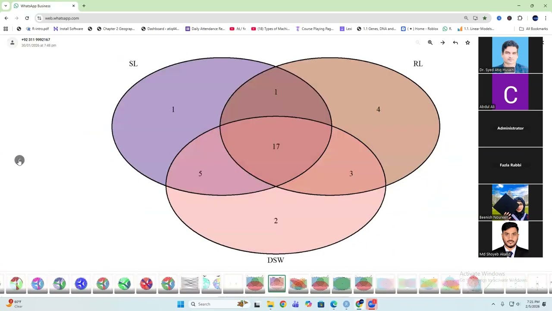Open the Dashboard ‹ atiq44 bookmark
This screenshot has width=552, height=311.
160,29
